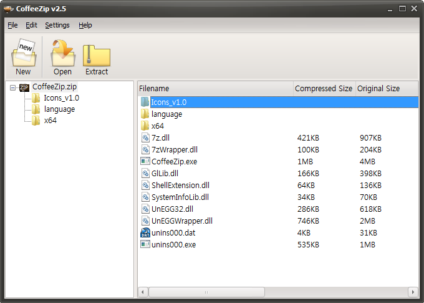
Task: Click the ShellExtension.dll file icon
Action: point(145,185)
